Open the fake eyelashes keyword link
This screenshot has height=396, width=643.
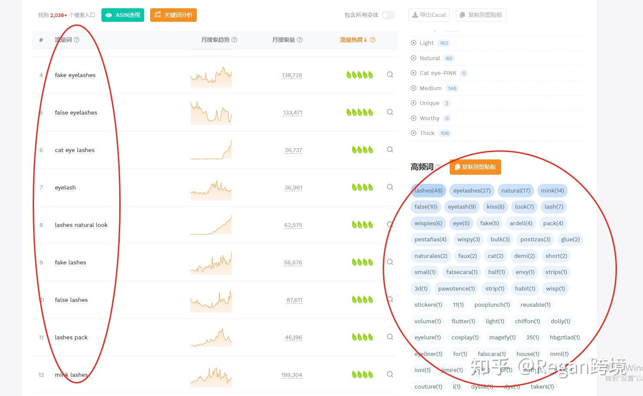[x=75, y=75]
